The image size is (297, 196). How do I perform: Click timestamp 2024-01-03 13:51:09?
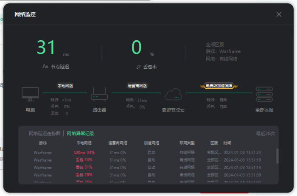(x=242, y=175)
